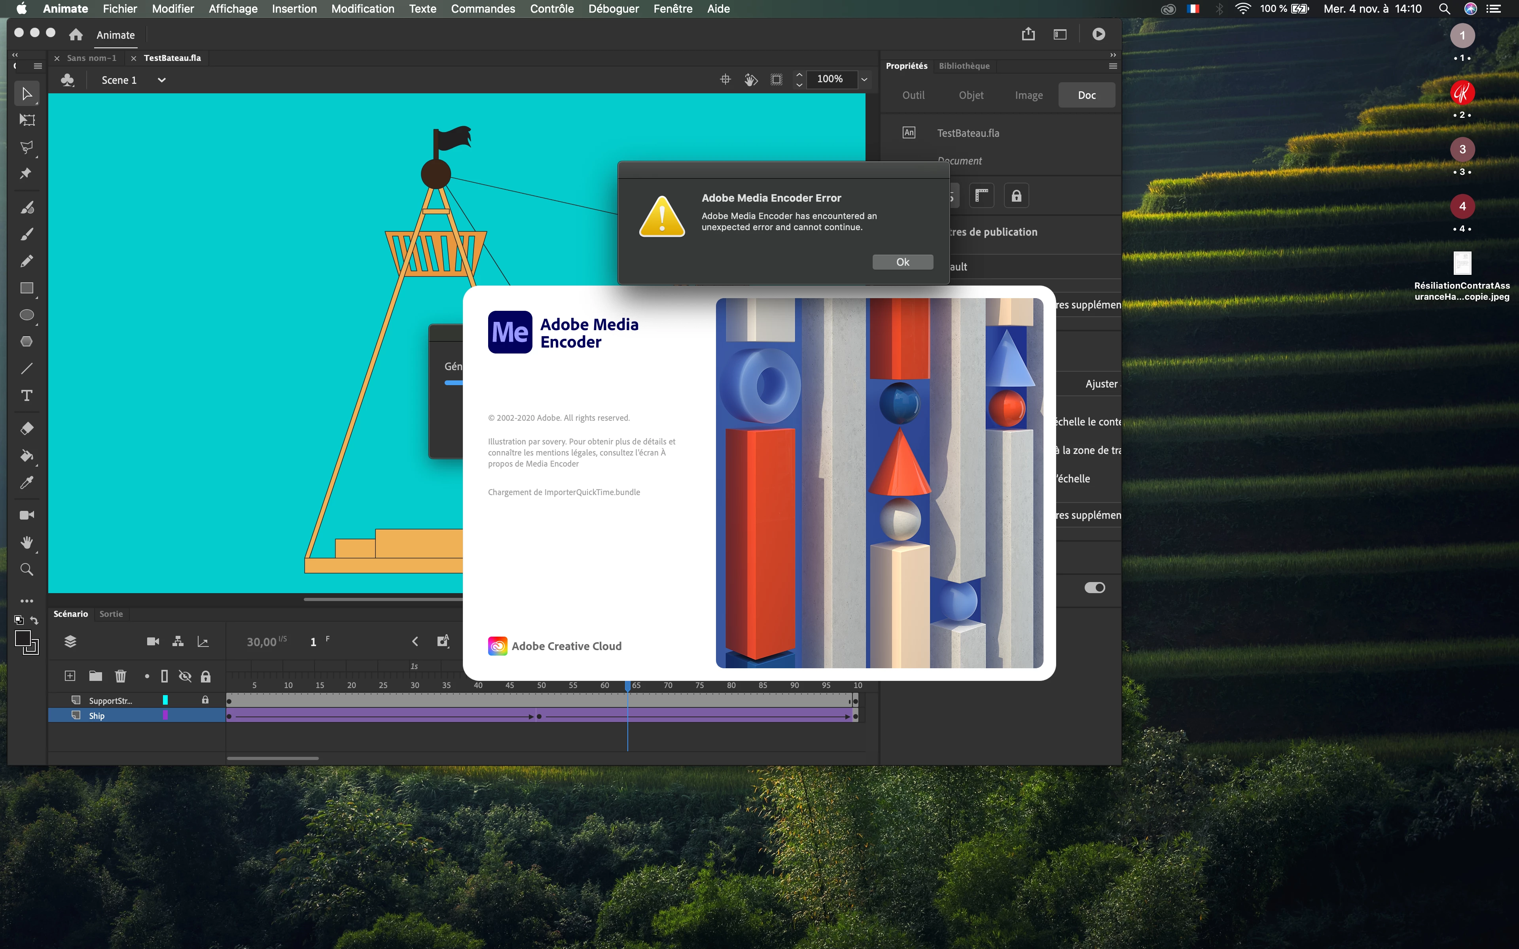The height and width of the screenshot is (949, 1519).
Task: Switch to the Outil properties tab
Action: [913, 95]
